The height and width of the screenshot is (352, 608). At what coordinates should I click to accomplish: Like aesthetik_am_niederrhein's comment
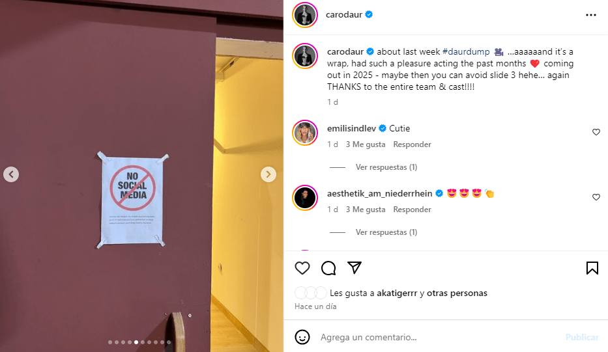tap(596, 197)
